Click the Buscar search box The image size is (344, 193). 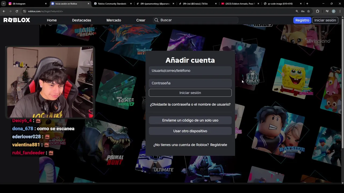[x=195, y=20]
